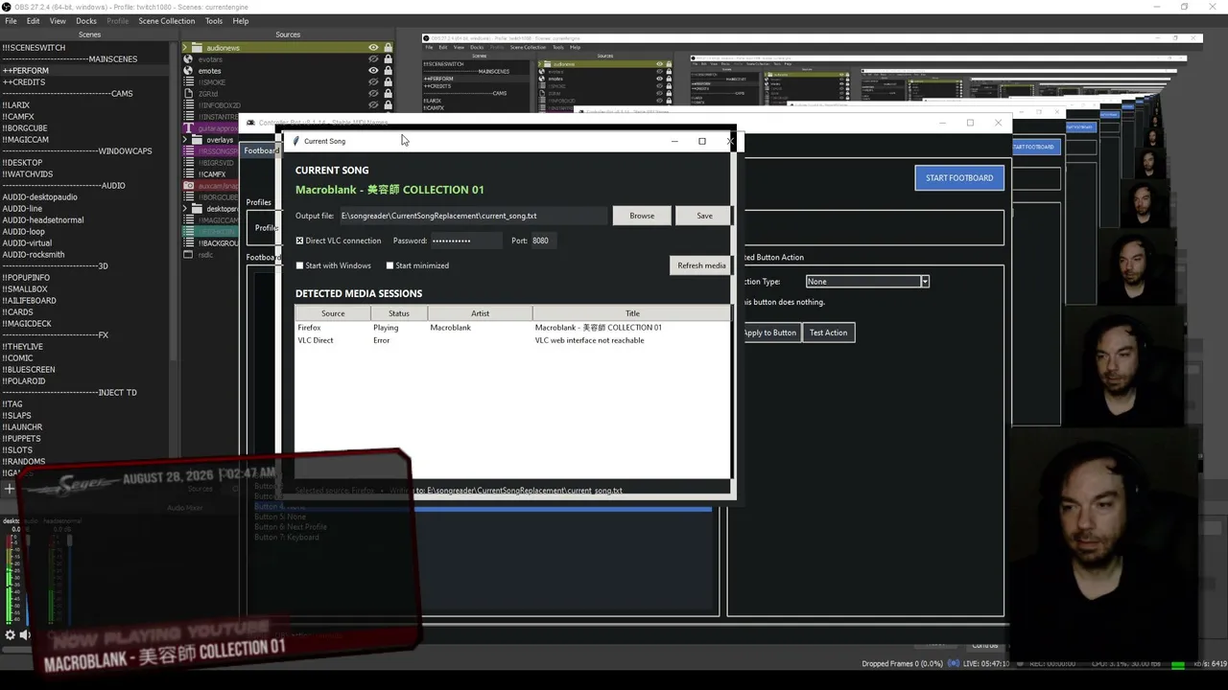Unlock the emotes source with its padlock
1228x690 pixels.
pyautogui.click(x=388, y=71)
